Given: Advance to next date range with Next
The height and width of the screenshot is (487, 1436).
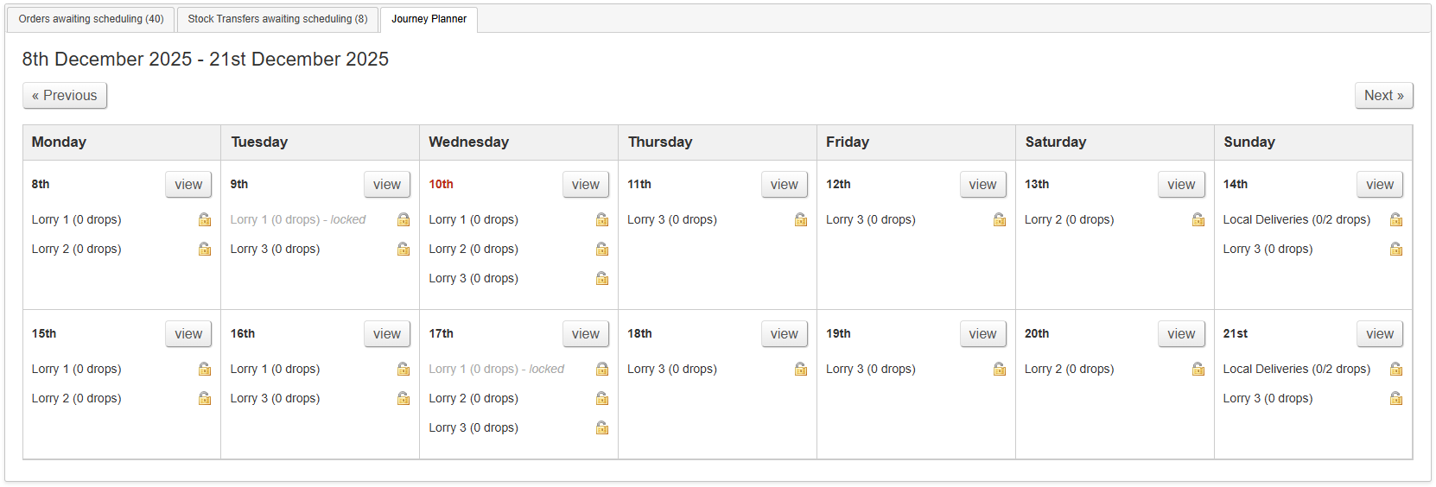Looking at the screenshot, I should (1383, 95).
